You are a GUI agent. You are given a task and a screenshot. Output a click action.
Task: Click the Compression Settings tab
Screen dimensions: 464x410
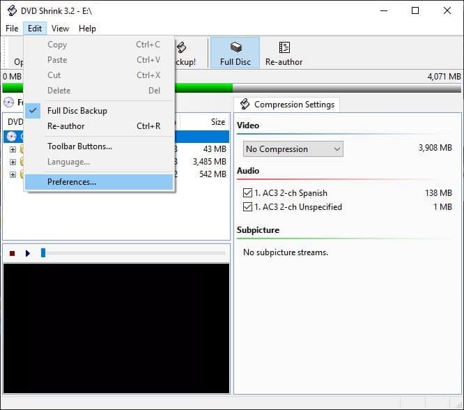coord(287,105)
